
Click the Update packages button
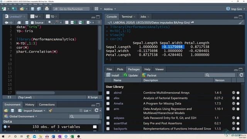click(x=131, y=75)
